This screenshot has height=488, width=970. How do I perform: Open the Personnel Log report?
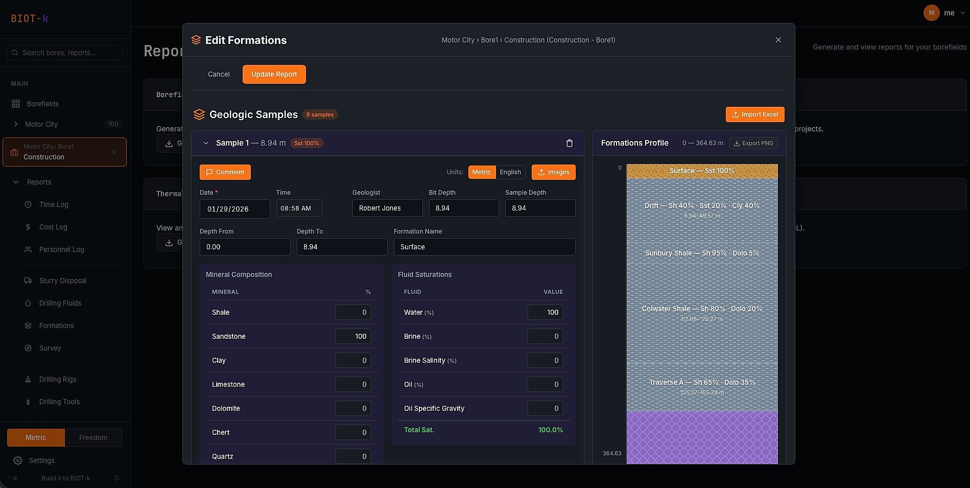[61, 249]
